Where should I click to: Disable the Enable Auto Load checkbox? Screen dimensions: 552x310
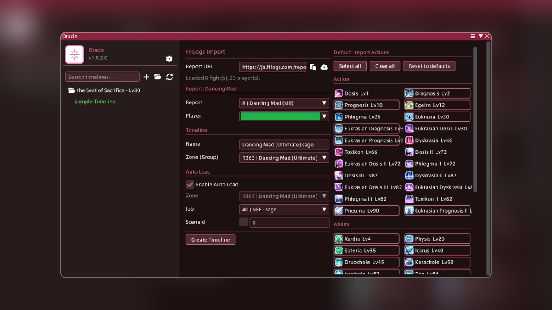[190, 184]
